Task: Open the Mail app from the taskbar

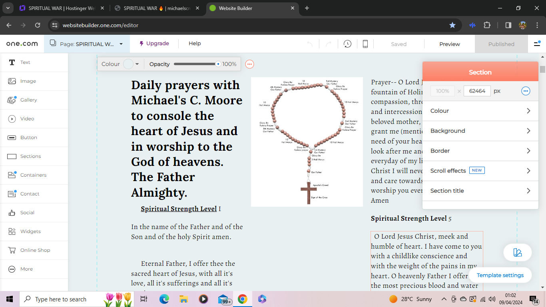Action: (x=223, y=299)
